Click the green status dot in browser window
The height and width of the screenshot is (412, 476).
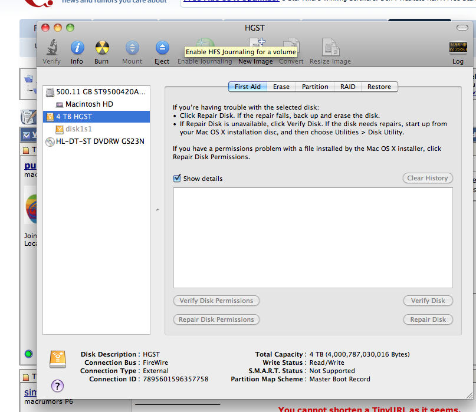click(28, 354)
